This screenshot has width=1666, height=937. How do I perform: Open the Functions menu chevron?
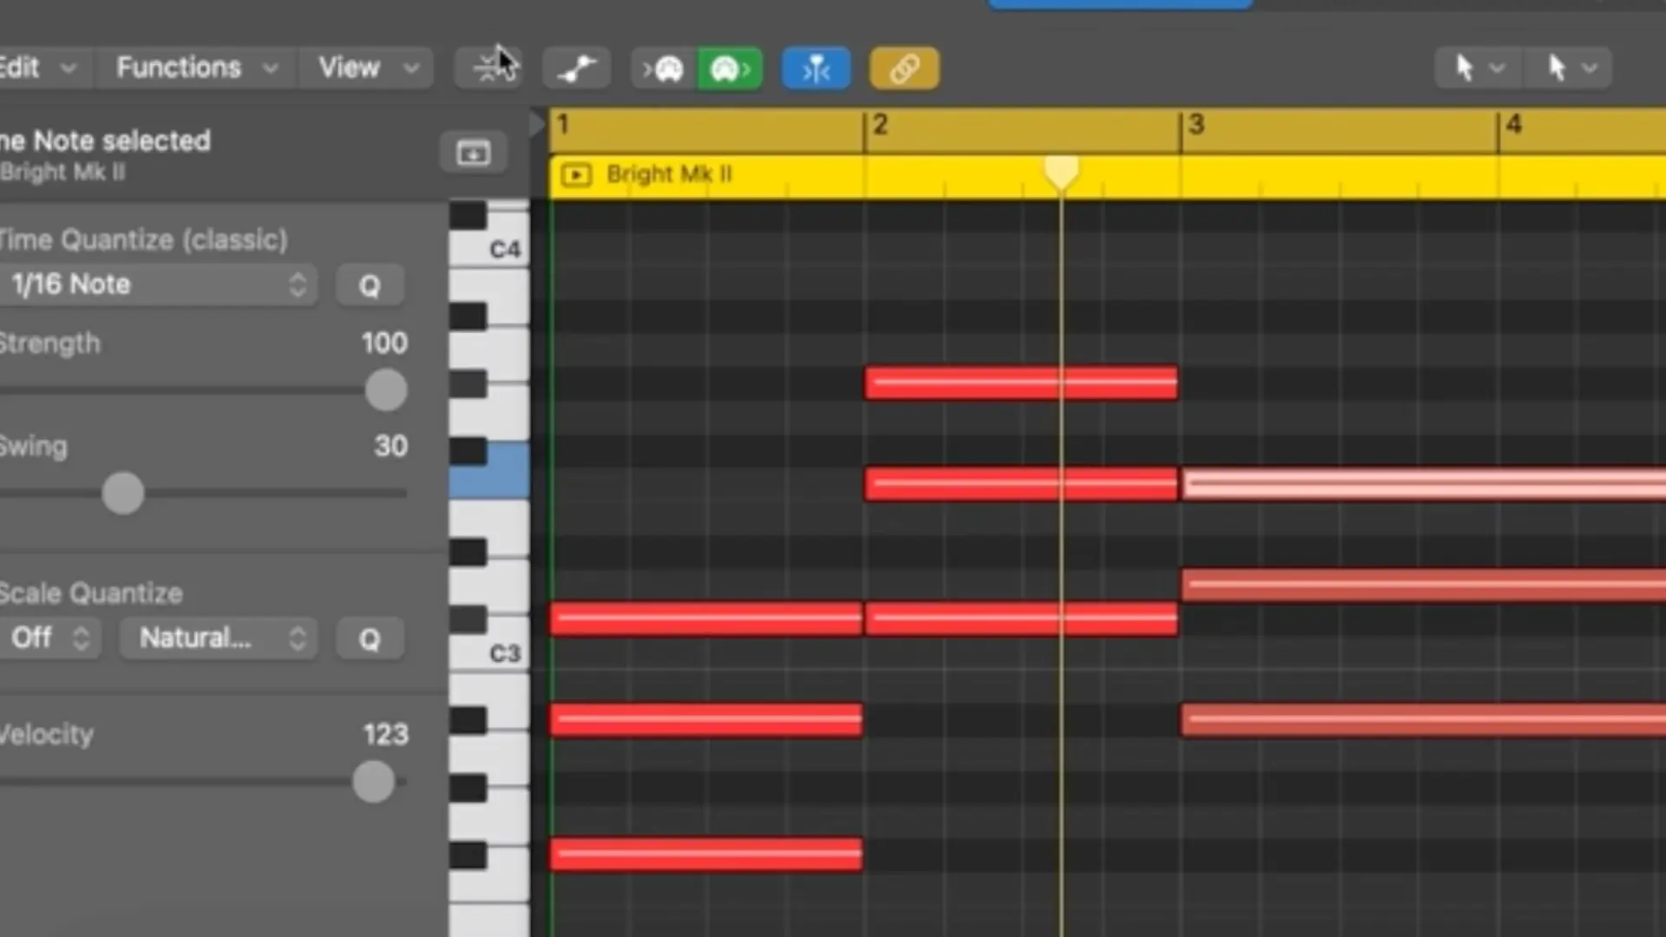point(271,68)
